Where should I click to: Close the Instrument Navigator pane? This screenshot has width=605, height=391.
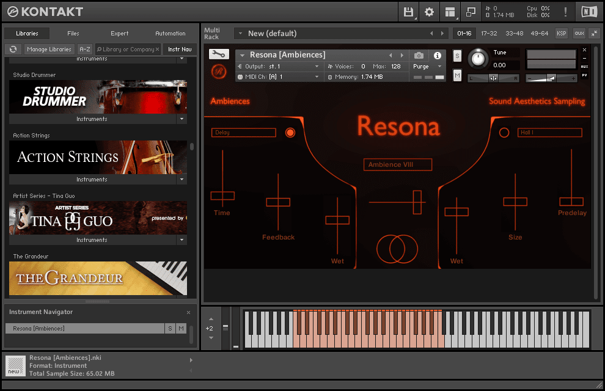[x=188, y=312]
